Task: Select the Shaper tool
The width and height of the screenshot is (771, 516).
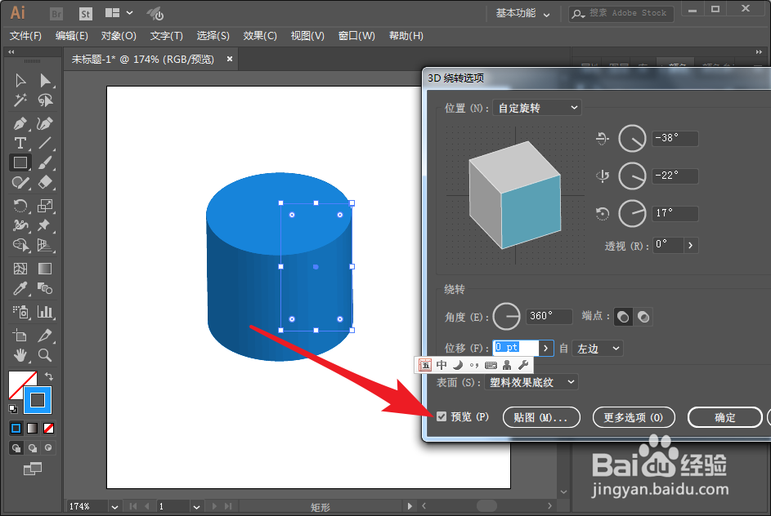Action: (20, 183)
